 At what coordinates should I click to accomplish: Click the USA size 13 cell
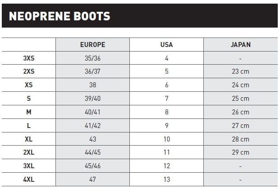(166, 180)
